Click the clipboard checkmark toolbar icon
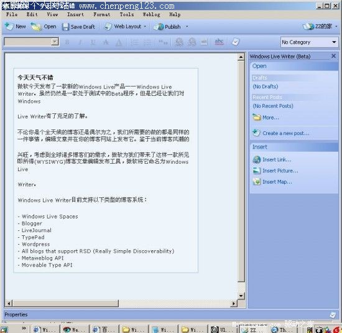Viewport: 342px width, 333px height. [x=236, y=42]
